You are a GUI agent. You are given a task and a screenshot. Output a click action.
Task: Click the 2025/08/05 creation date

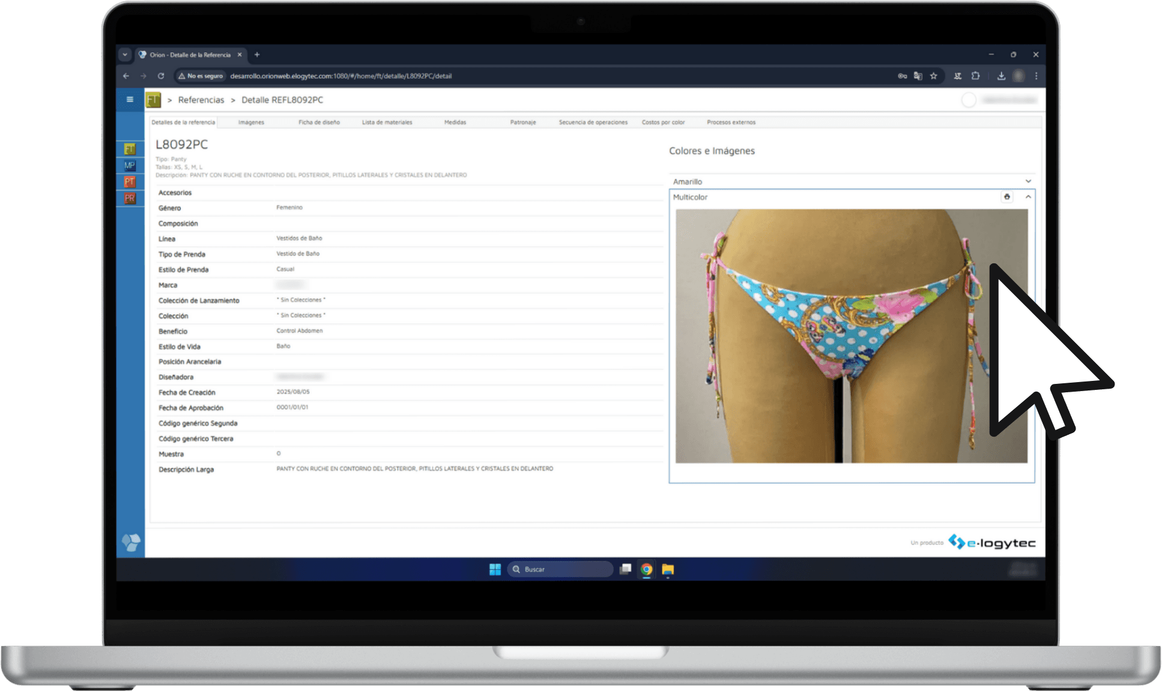(x=293, y=392)
